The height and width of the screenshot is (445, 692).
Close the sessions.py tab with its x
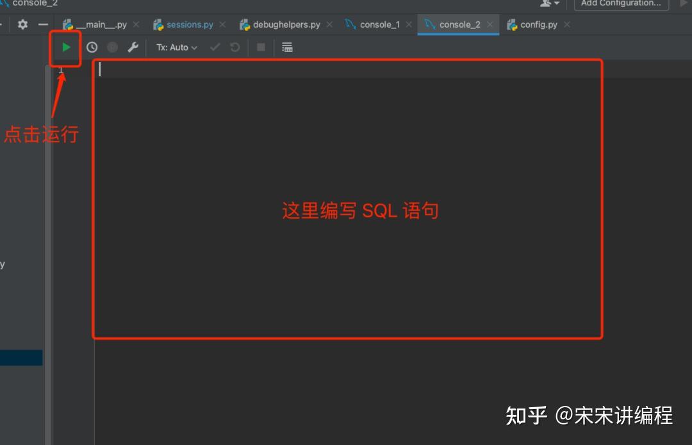tap(222, 24)
